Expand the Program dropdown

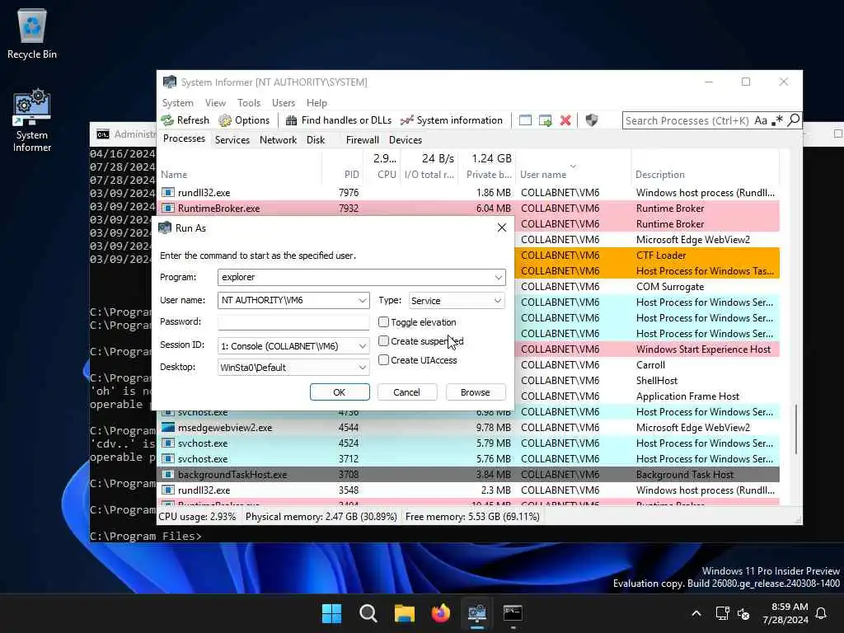coord(499,277)
